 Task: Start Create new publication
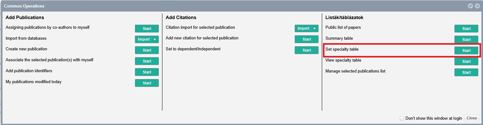click(x=147, y=50)
